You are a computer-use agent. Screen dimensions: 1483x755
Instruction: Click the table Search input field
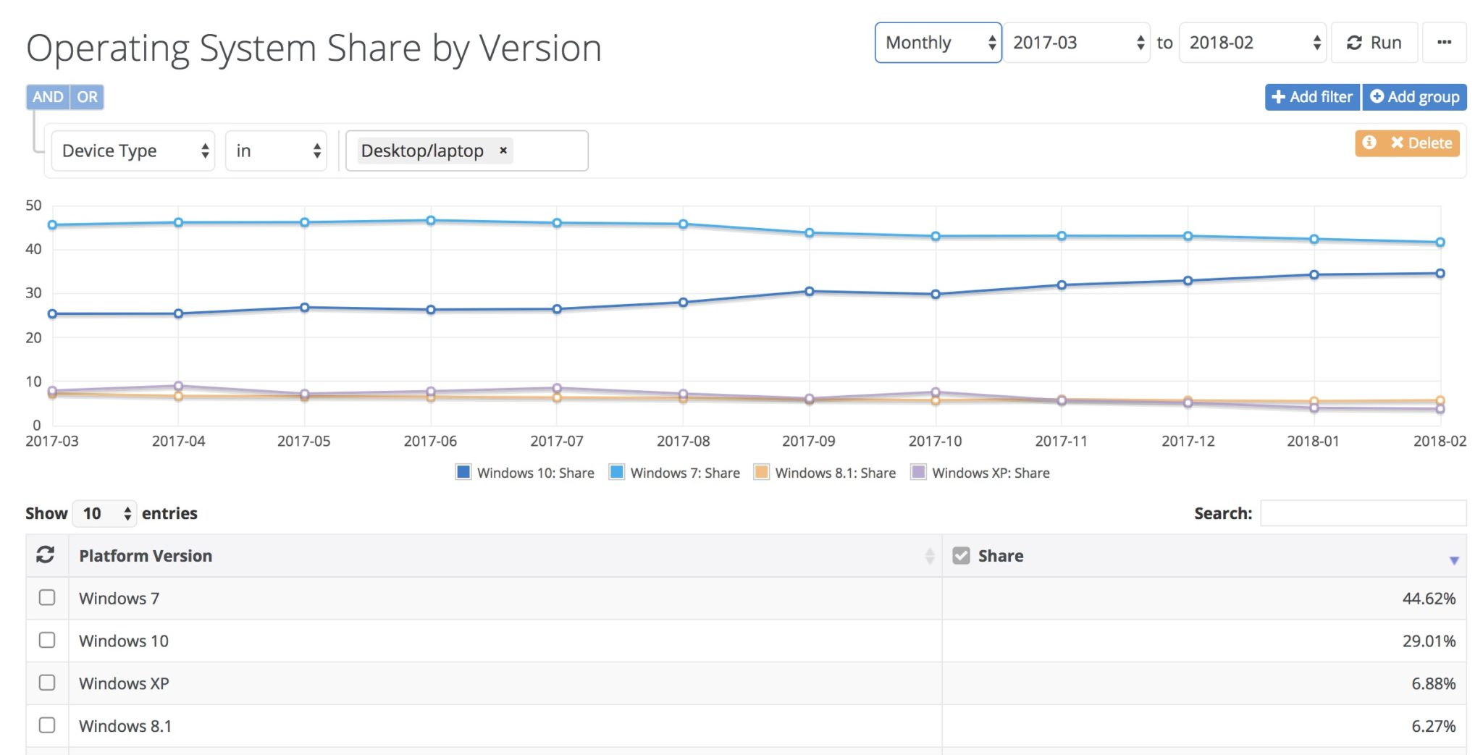(x=1364, y=513)
